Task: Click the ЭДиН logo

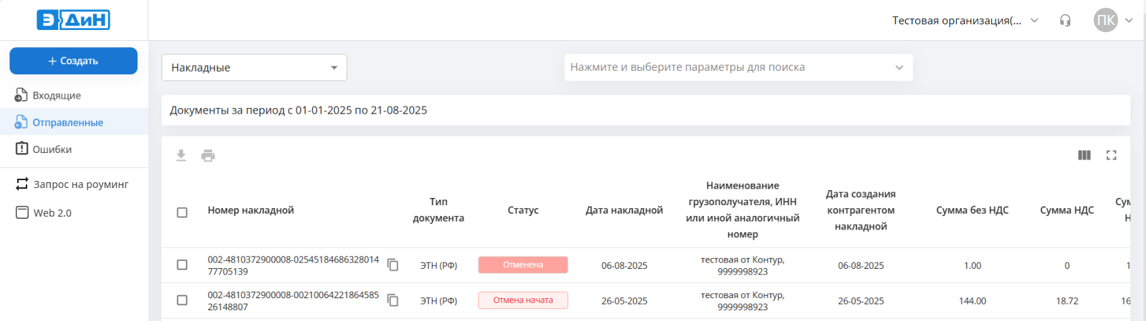Action: [x=74, y=20]
